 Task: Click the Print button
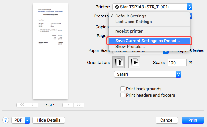coord(193,120)
